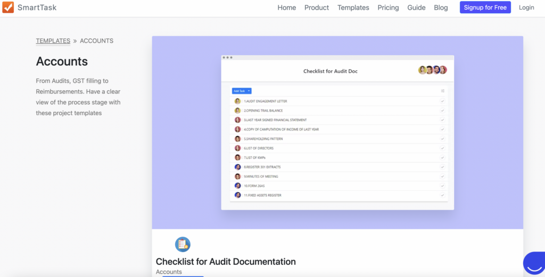
Task: Click the team avatars group in header
Action: coord(432,70)
